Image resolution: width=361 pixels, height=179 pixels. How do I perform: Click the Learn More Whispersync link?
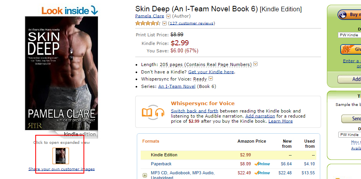point(280,121)
